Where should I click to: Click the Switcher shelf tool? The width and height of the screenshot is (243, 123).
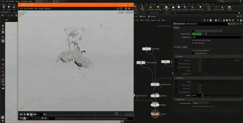(x=222, y=8)
